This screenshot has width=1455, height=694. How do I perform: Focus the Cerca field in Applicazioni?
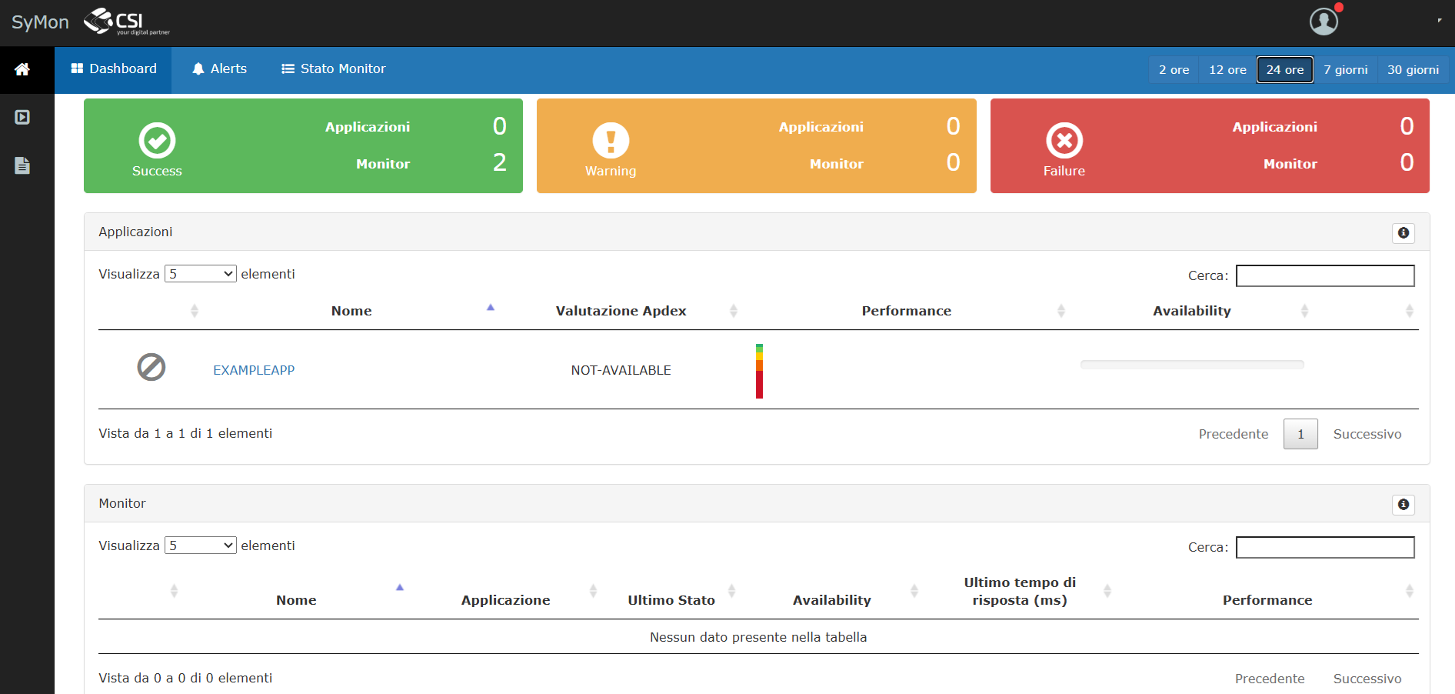click(x=1325, y=275)
